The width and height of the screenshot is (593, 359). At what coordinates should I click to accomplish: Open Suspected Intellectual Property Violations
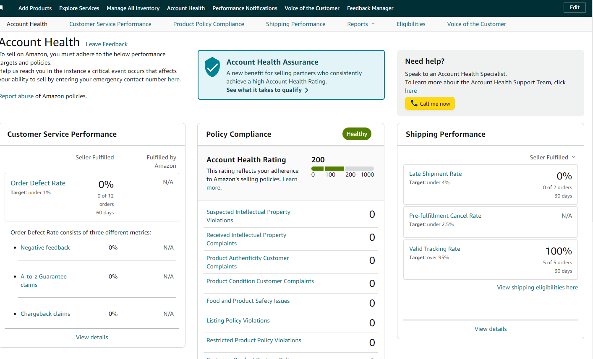pos(248,216)
